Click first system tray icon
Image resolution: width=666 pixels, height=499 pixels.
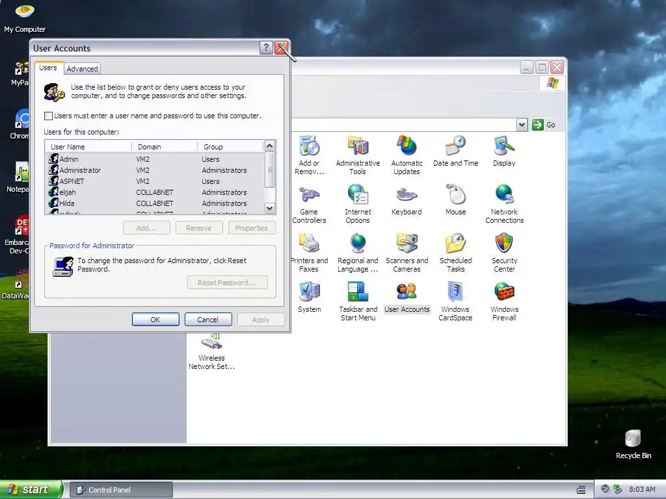(x=605, y=489)
